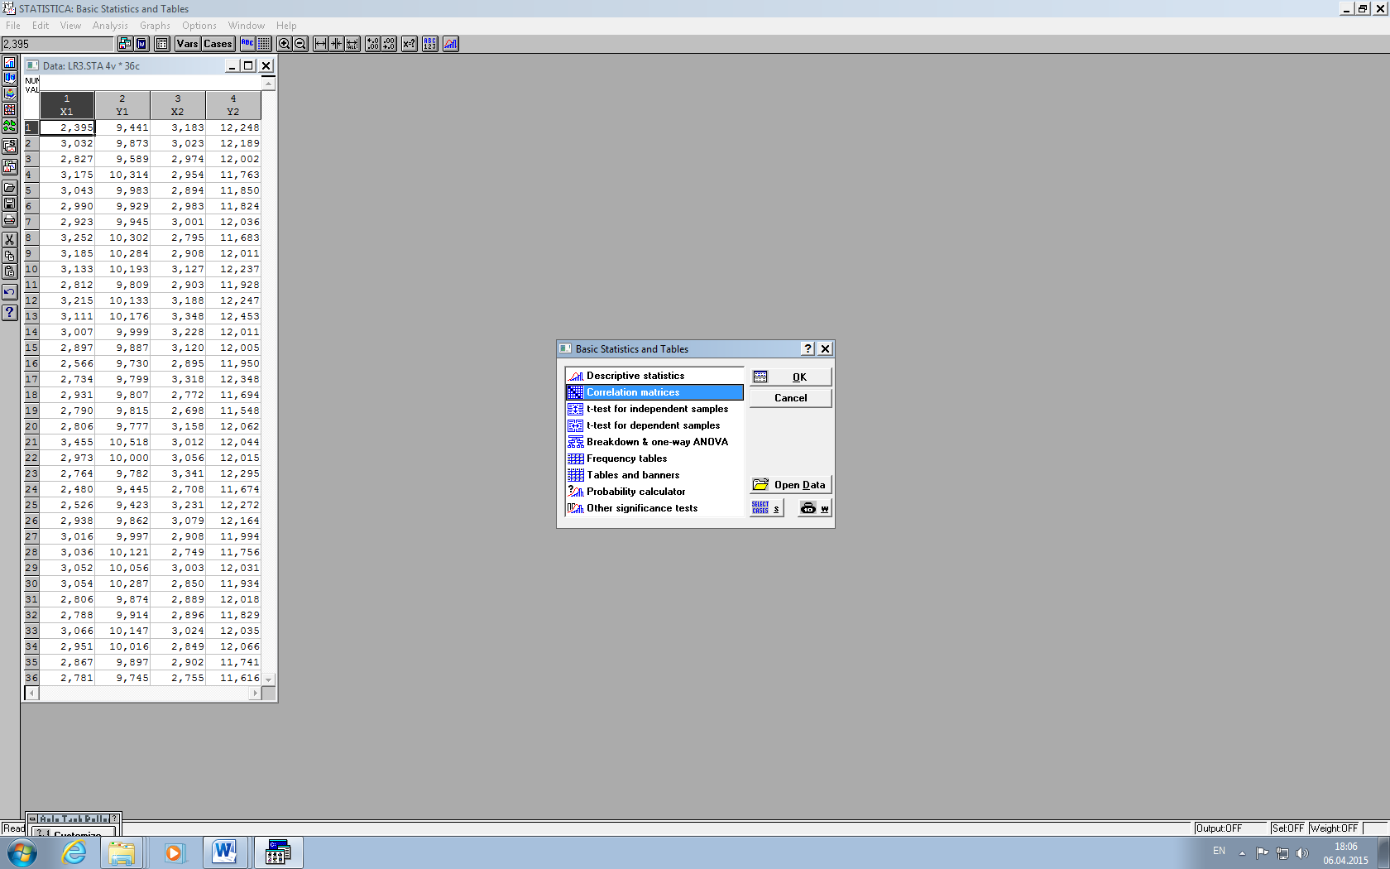Screen dimensions: 1390x869
Task: Open the Module Switcher toolbar icon
Action: pos(125,44)
